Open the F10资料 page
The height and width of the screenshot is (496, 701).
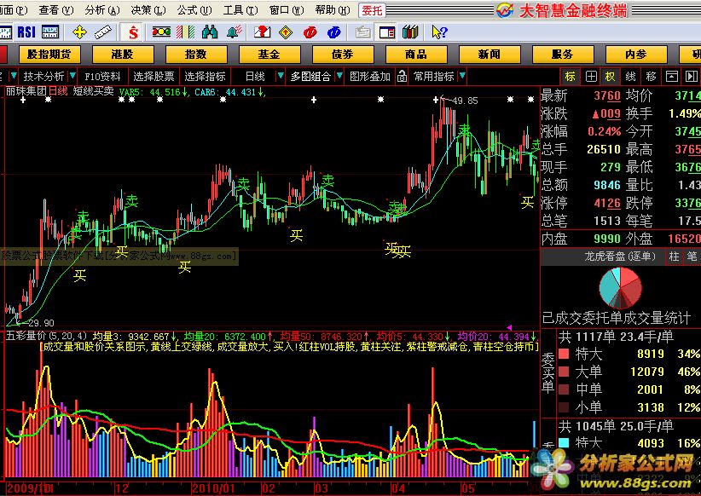pyautogui.click(x=102, y=77)
